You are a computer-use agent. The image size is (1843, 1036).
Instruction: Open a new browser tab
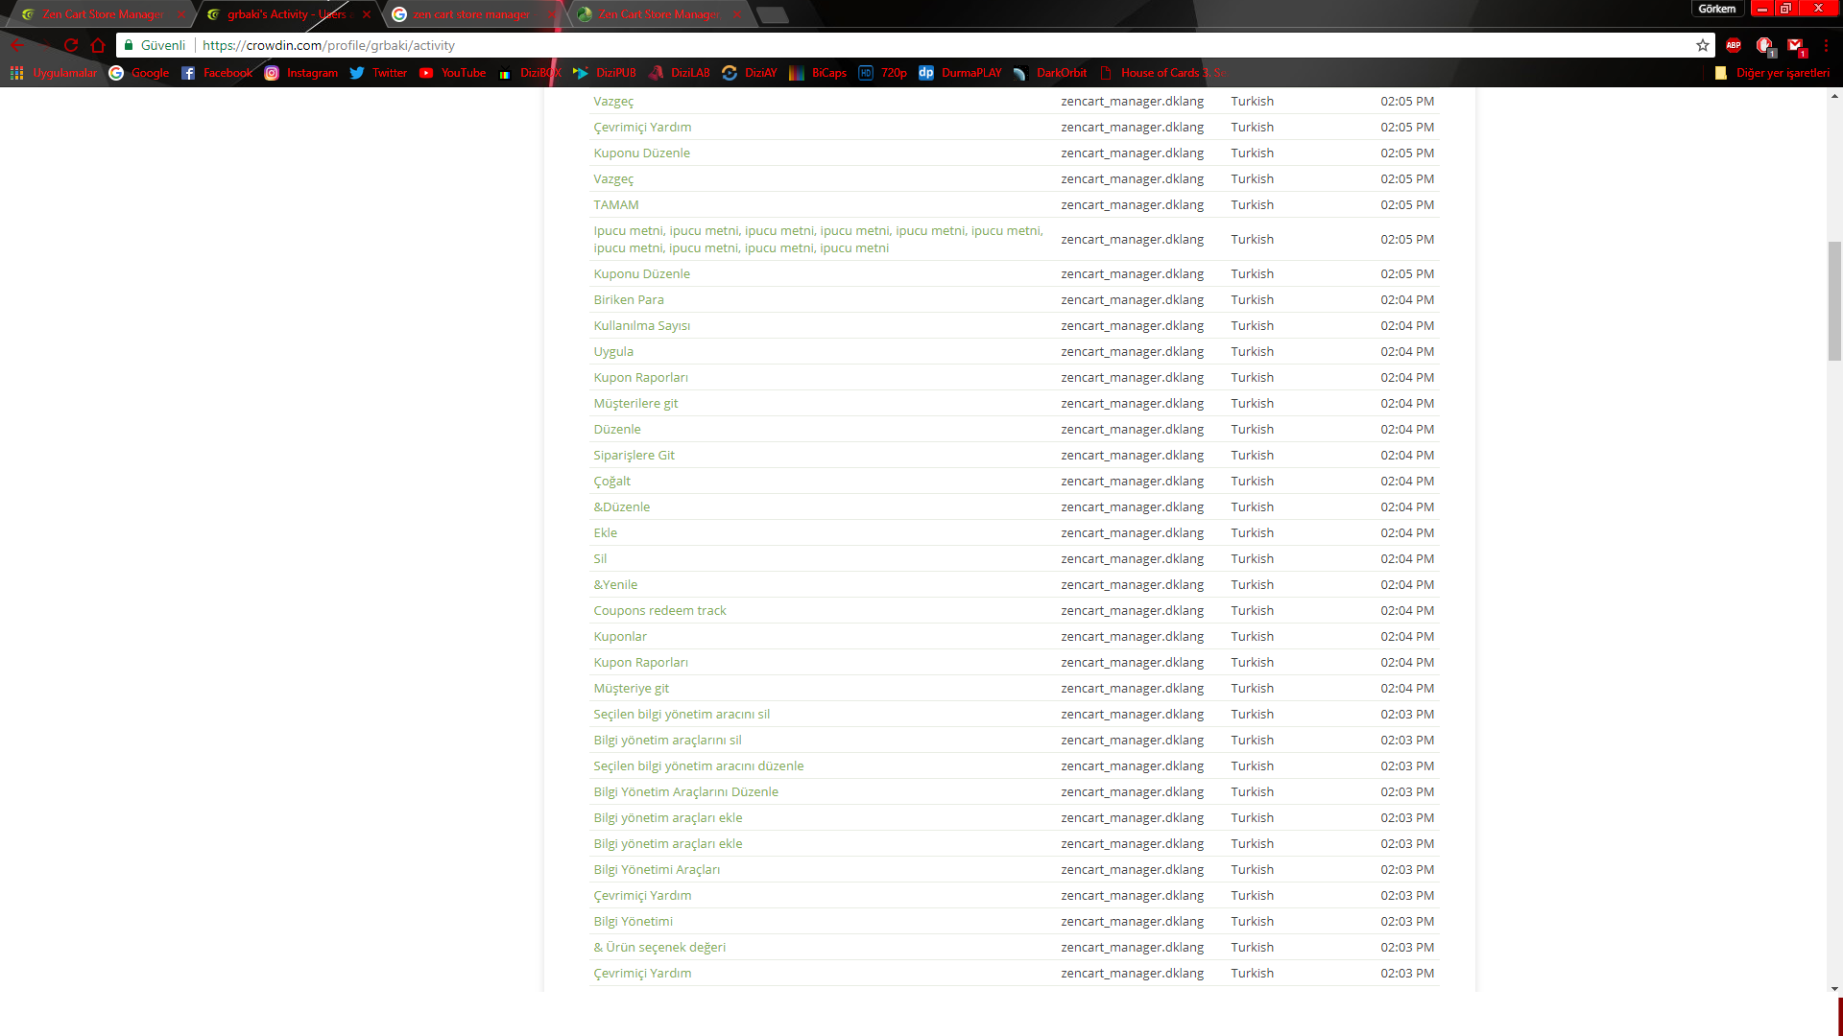click(773, 14)
